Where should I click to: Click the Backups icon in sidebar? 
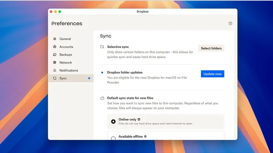55,55
